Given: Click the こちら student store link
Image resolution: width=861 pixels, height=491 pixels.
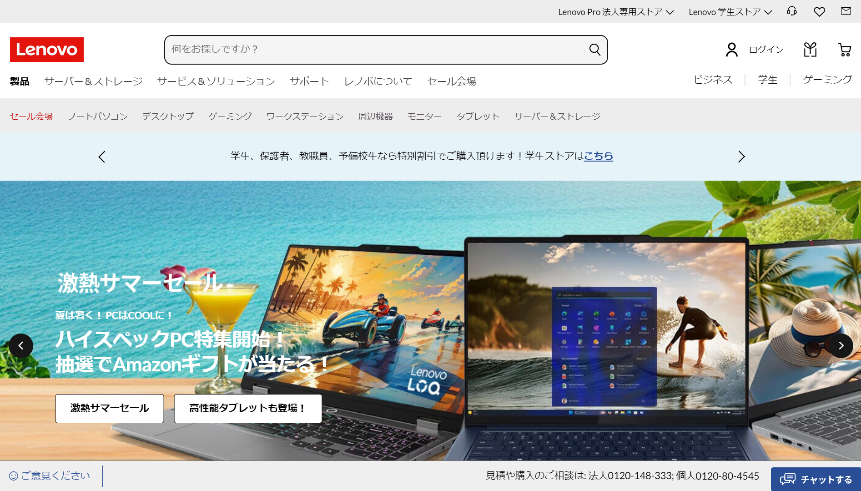Looking at the screenshot, I should pyautogui.click(x=599, y=156).
